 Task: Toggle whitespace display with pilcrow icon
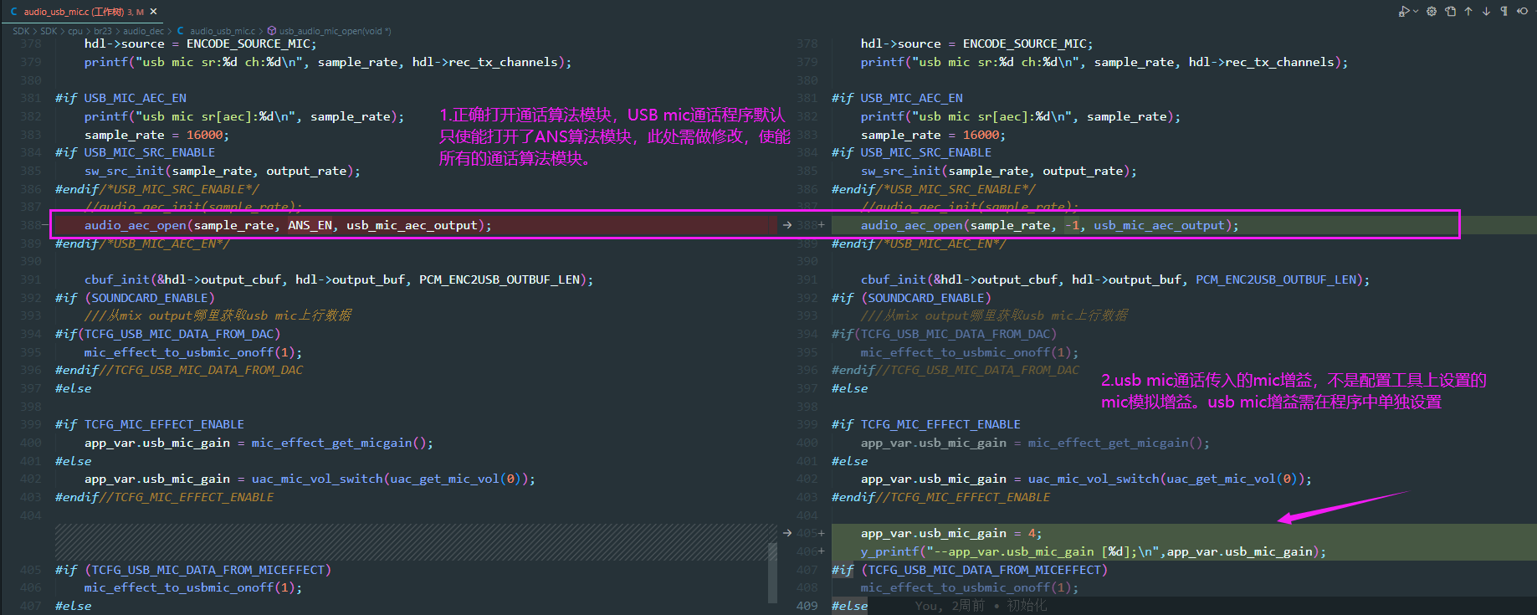1504,12
